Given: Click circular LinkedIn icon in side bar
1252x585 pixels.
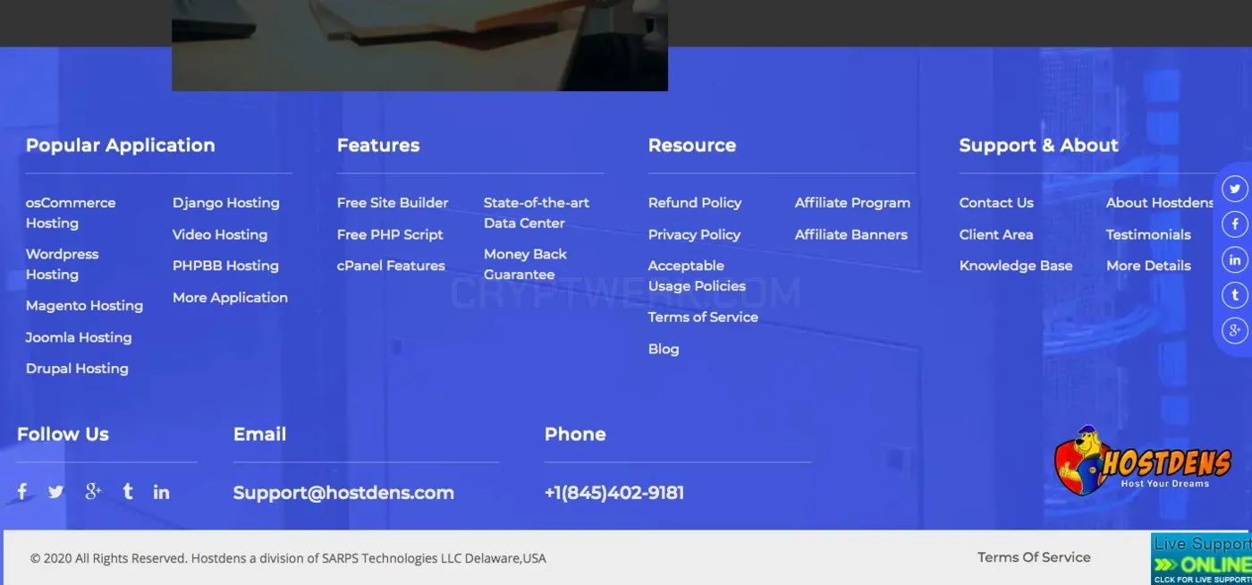Looking at the screenshot, I should click(1235, 260).
